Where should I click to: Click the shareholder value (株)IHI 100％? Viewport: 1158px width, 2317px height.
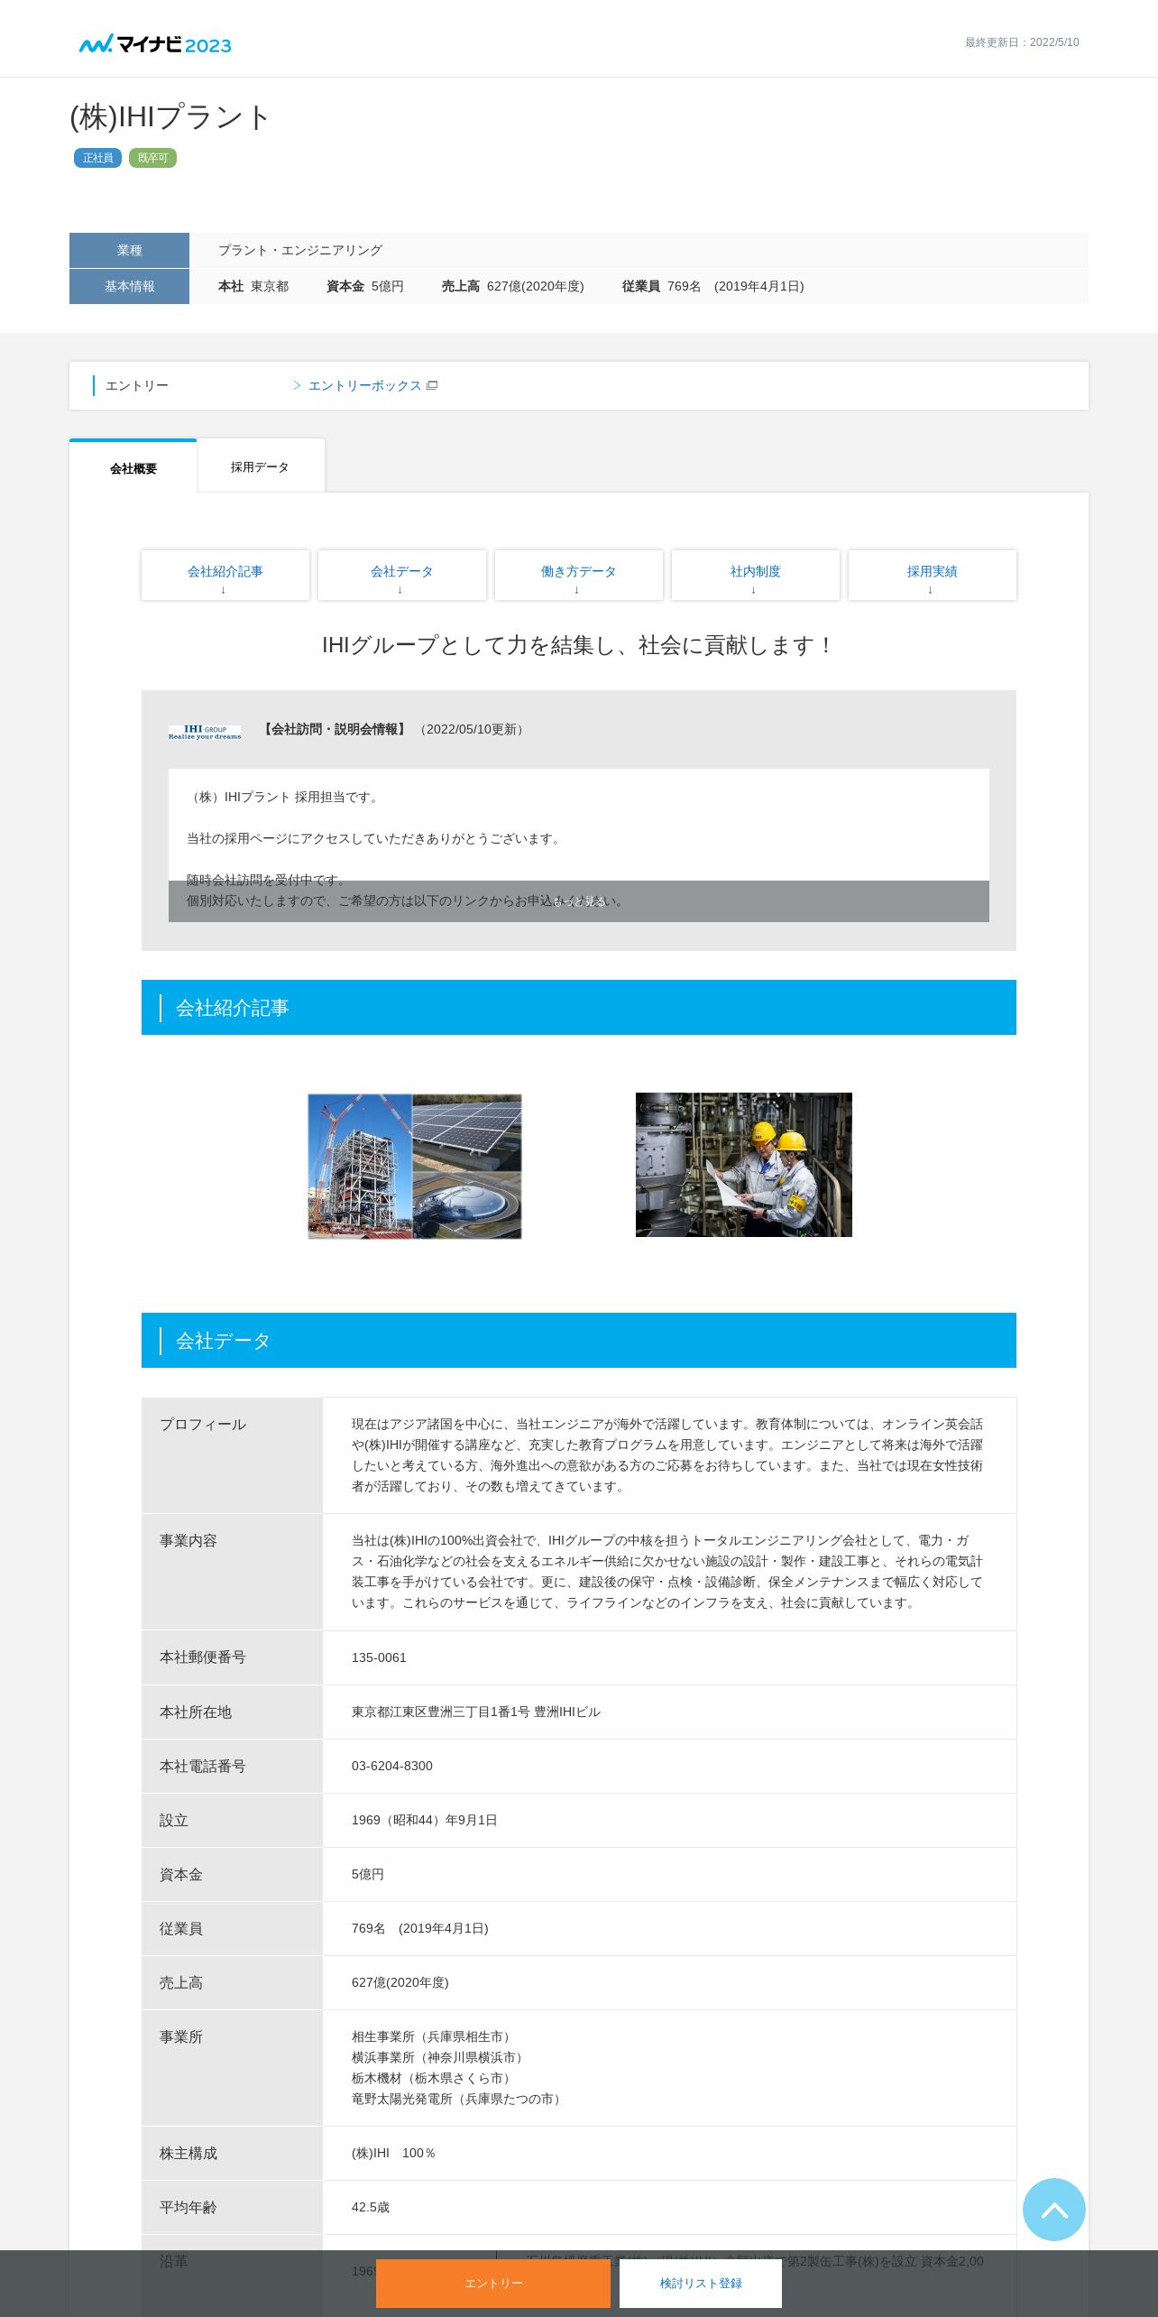(394, 2153)
